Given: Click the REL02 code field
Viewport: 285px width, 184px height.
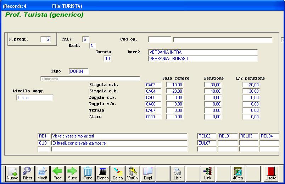Looking at the screenshot, I should click(207, 136).
